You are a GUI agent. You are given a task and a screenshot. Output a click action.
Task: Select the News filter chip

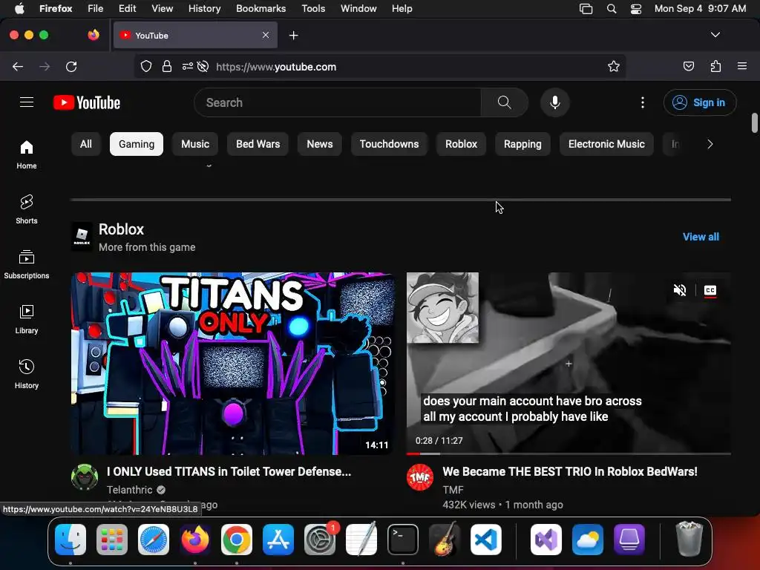coord(320,144)
